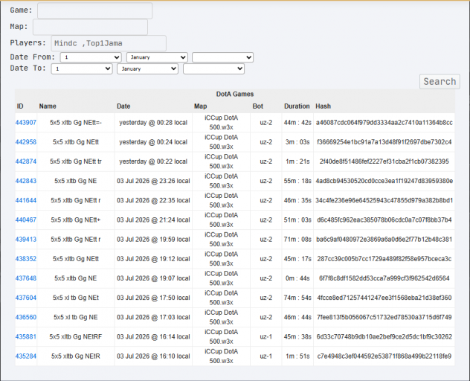Screen dimensions: 470x381
Task: Click date '03 Jul 2026 @ 17:50 local'
Action: [x=153, y=298]
